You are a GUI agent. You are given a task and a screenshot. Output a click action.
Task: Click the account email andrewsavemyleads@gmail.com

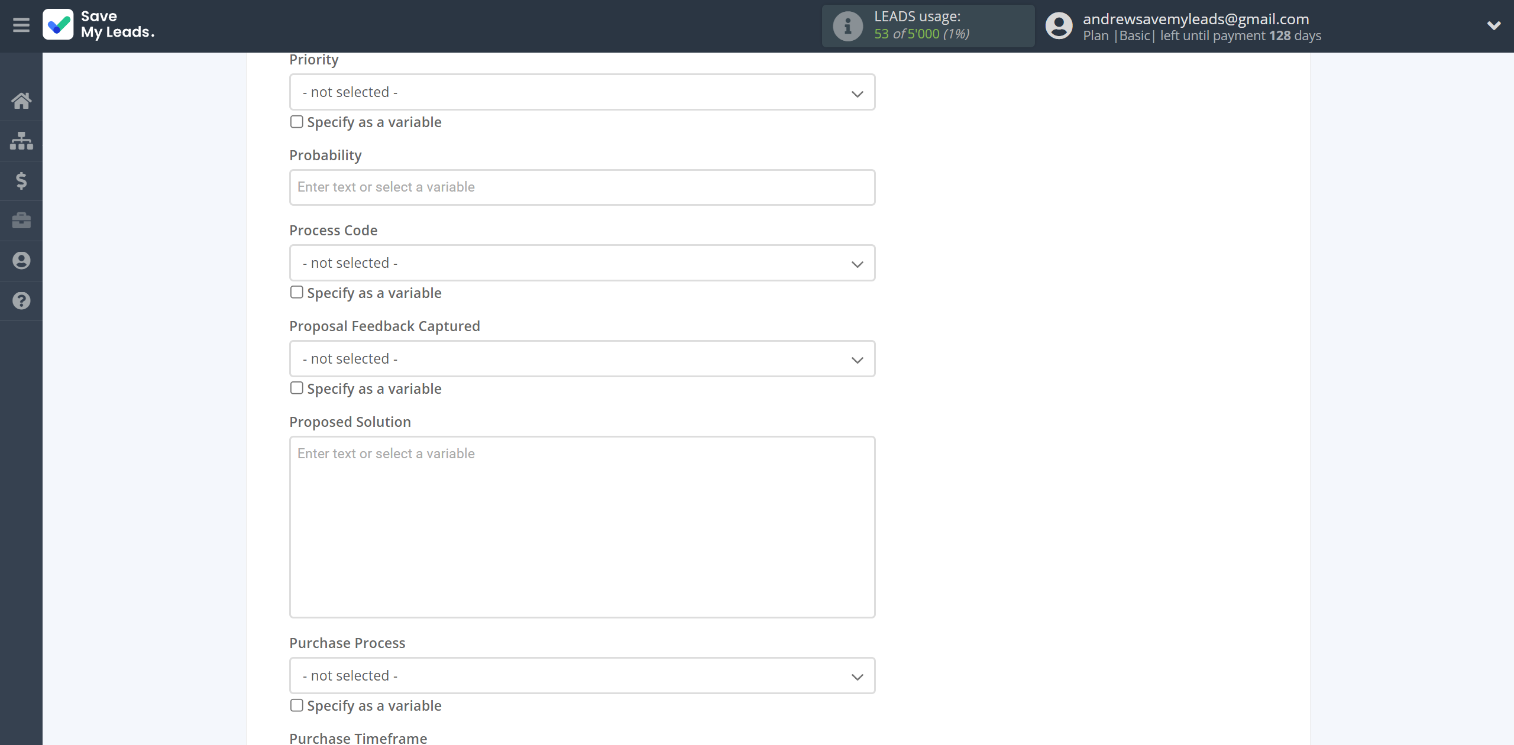click(x=1196, y=19)
